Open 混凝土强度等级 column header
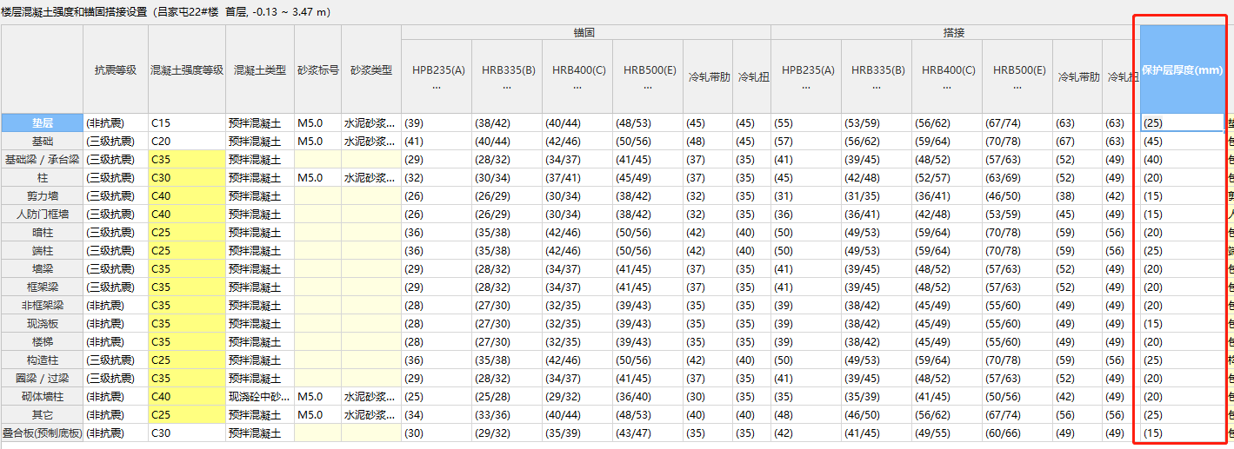Image resolution: width=1234 pixels, height=449 pixels. tap(187, 69)
